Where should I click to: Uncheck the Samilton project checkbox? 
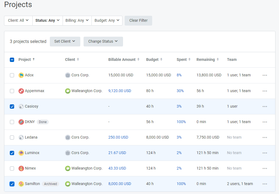pos(12,184)
